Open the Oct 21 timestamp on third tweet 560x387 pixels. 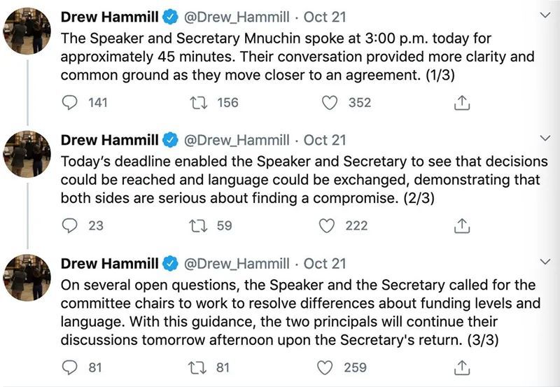point(325,264)
